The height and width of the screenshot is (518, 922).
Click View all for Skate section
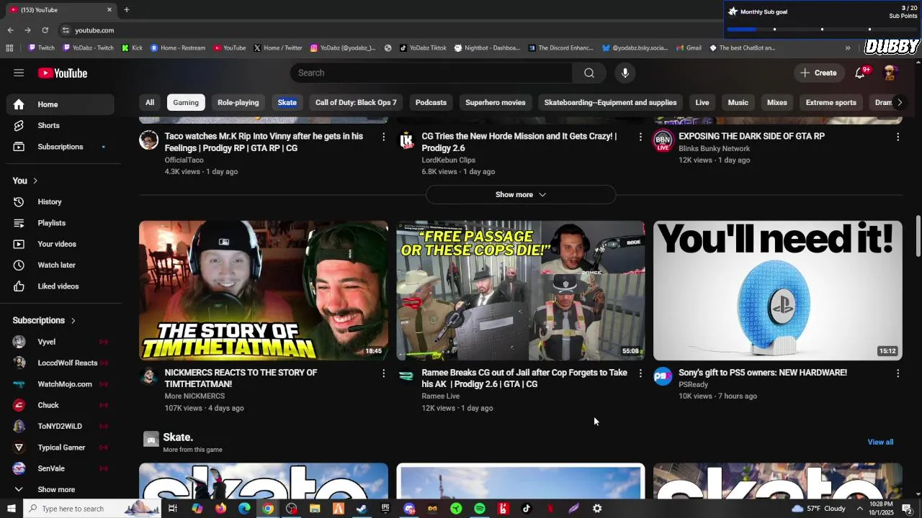(880, 442)
